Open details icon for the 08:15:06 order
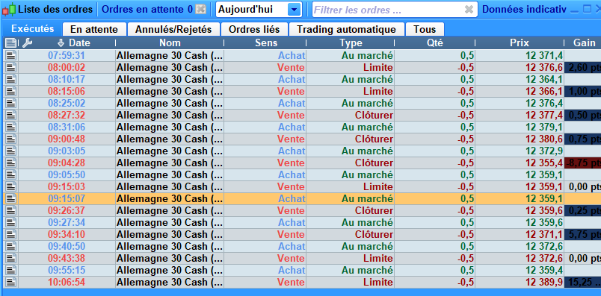This screenshot has height=296, width=601. (11, 92)
